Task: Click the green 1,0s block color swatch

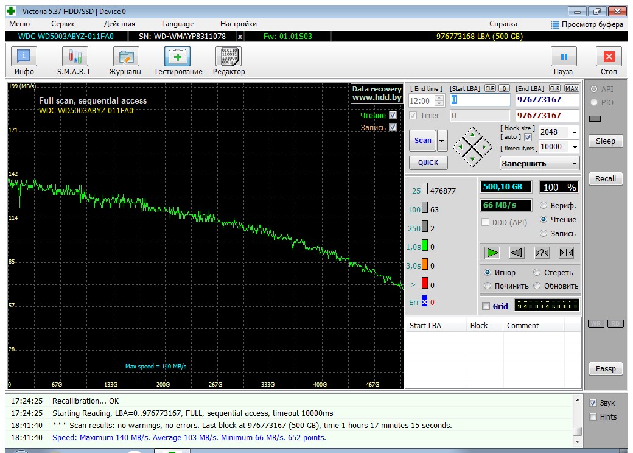Action: (425, 245)
